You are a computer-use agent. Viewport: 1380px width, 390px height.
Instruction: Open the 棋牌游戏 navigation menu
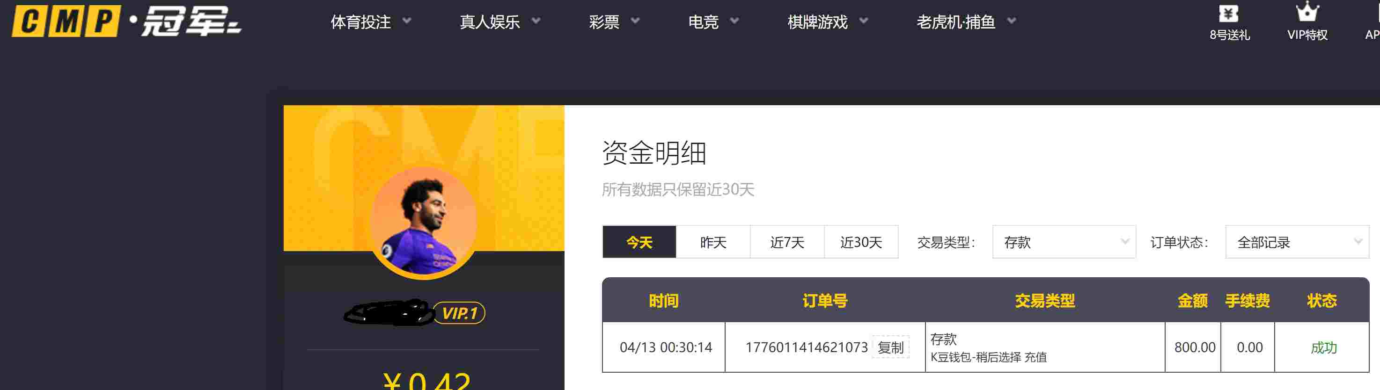pyautogui.click(x=827, y=22)
